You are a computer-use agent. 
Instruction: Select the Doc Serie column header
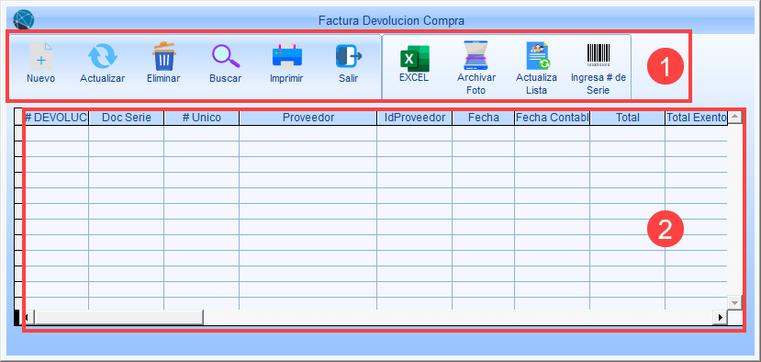126,118
